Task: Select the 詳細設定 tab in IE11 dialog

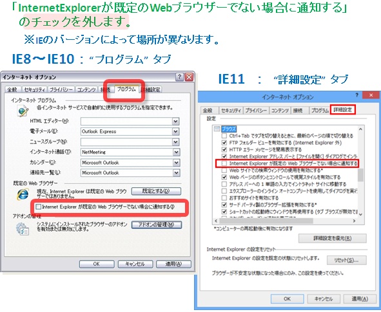Action: pyautogui.click(x=342, y=109)
